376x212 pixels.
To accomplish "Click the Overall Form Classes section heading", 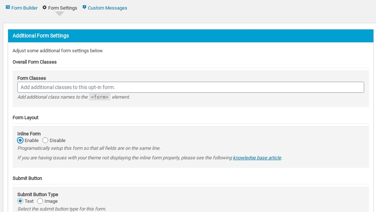I will click(x=35, y=62).
